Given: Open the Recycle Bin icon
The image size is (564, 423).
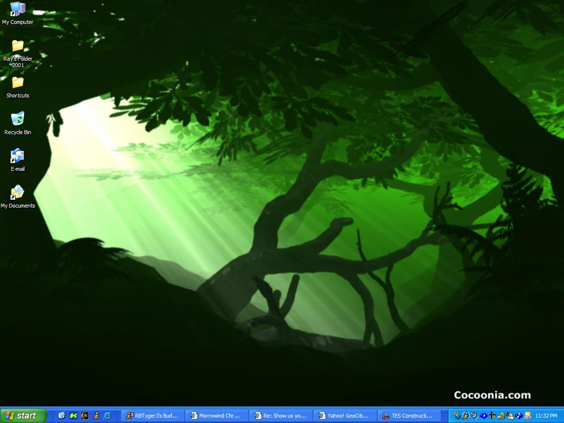Looking at the screenshot, I should (x=18, y=123).
